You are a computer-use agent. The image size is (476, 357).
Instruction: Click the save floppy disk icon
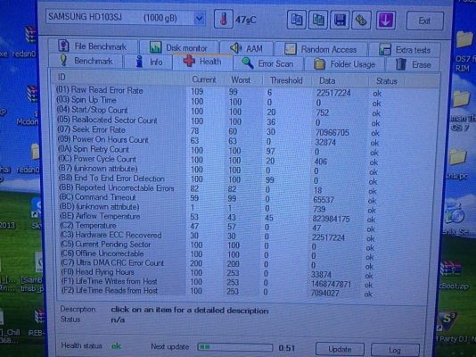[340, 21]
